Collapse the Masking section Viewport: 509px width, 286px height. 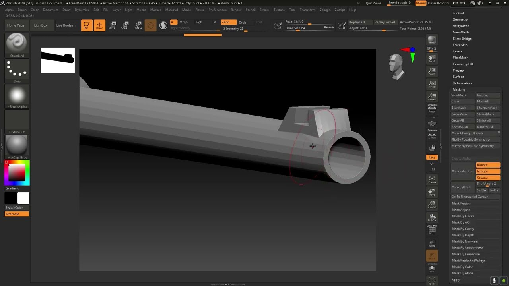(459, 89)
